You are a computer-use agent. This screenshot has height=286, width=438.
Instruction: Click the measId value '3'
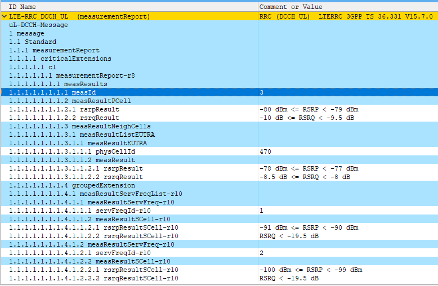tap(261, 92)
